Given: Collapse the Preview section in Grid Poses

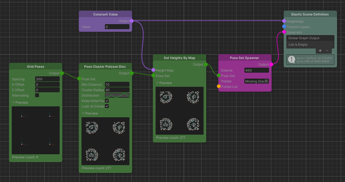Looking at the screenshot, I should 13,102.
